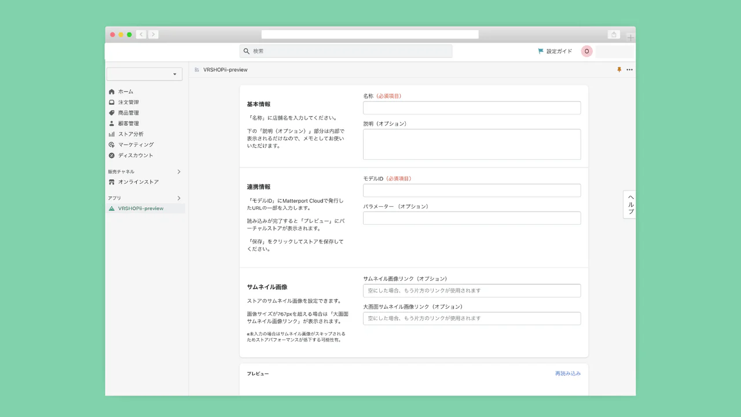Click the 連携情報 section heading
The height and width of the screenshot is (417, 741).
click(259, 187)
